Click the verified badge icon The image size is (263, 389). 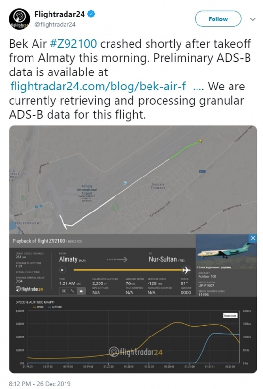[x=91, y=14]
